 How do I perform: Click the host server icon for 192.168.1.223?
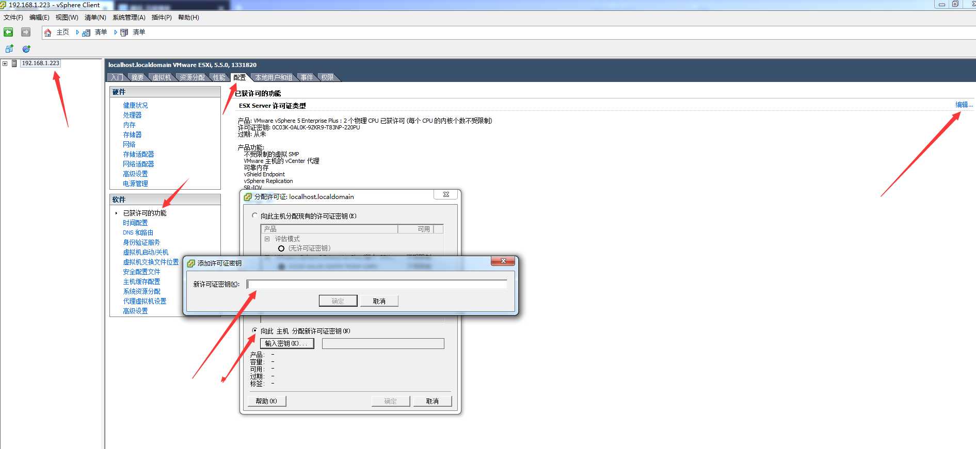(x=14, y=63)
